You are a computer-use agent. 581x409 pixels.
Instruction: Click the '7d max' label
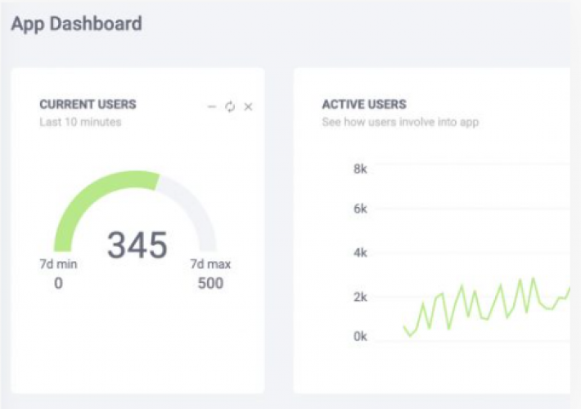210,264
